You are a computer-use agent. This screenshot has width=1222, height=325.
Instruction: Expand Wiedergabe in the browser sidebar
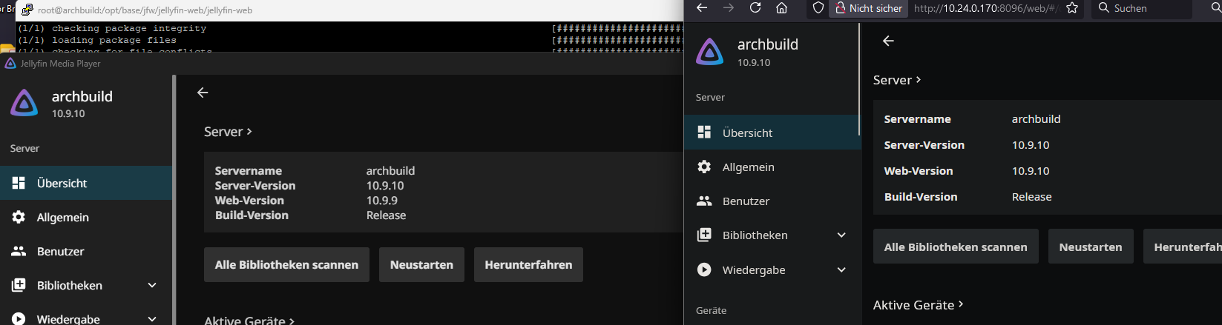click(841, 270)
